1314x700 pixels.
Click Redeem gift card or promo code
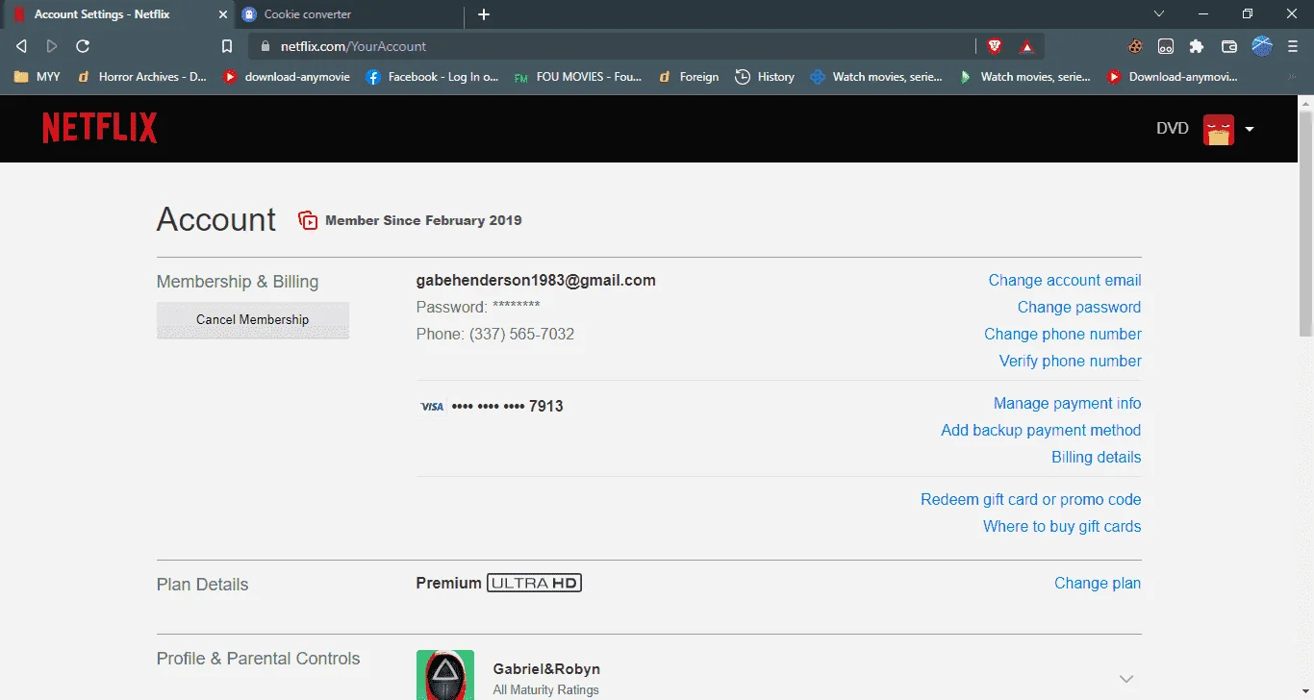point(1031,500)
